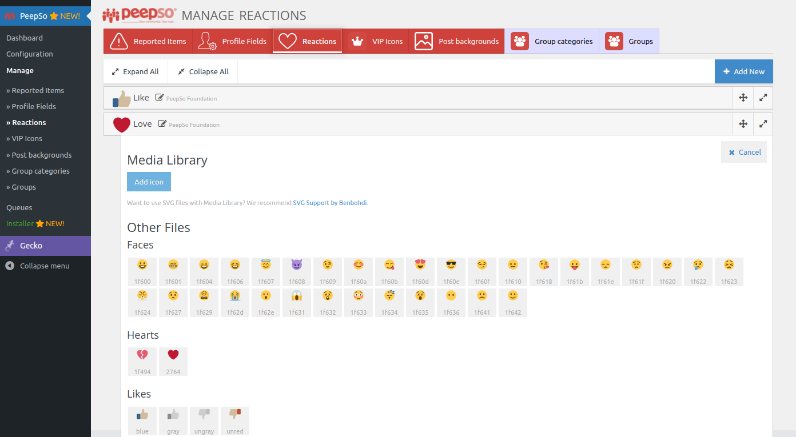This screenshot has height=437, width=796.
Task: Expand the Like reaction row
Action: (763, 98)
